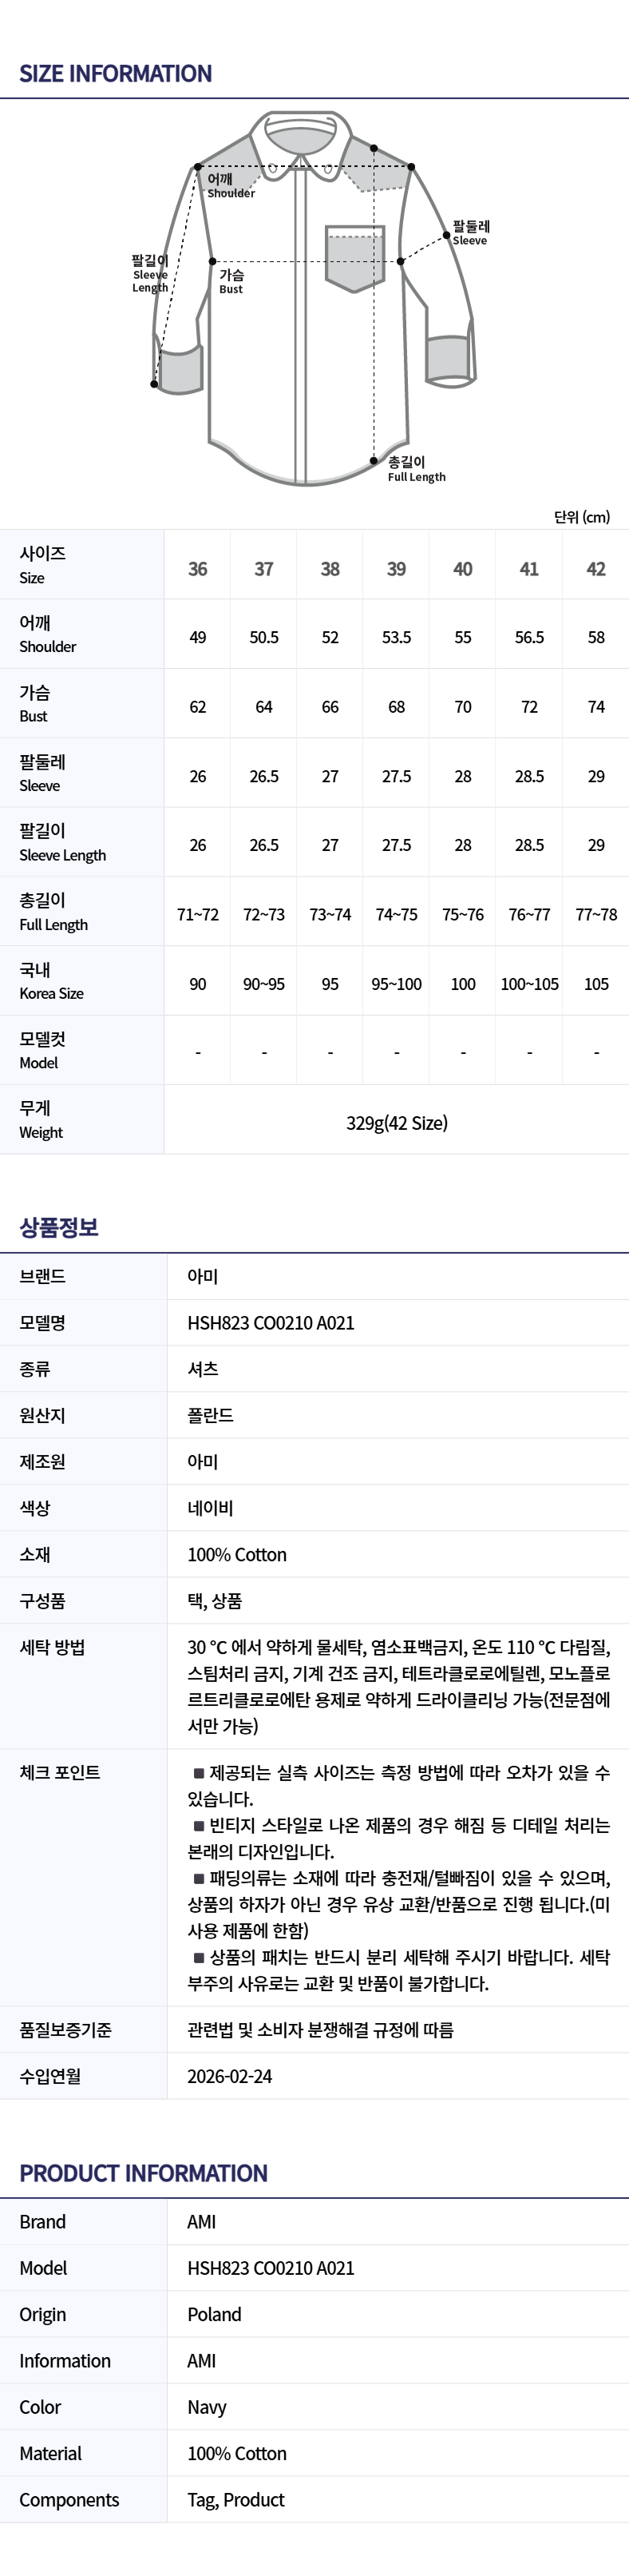Select the Bust label on the diagram
This screenshot has height=2576, width=629.
[231, 281]
